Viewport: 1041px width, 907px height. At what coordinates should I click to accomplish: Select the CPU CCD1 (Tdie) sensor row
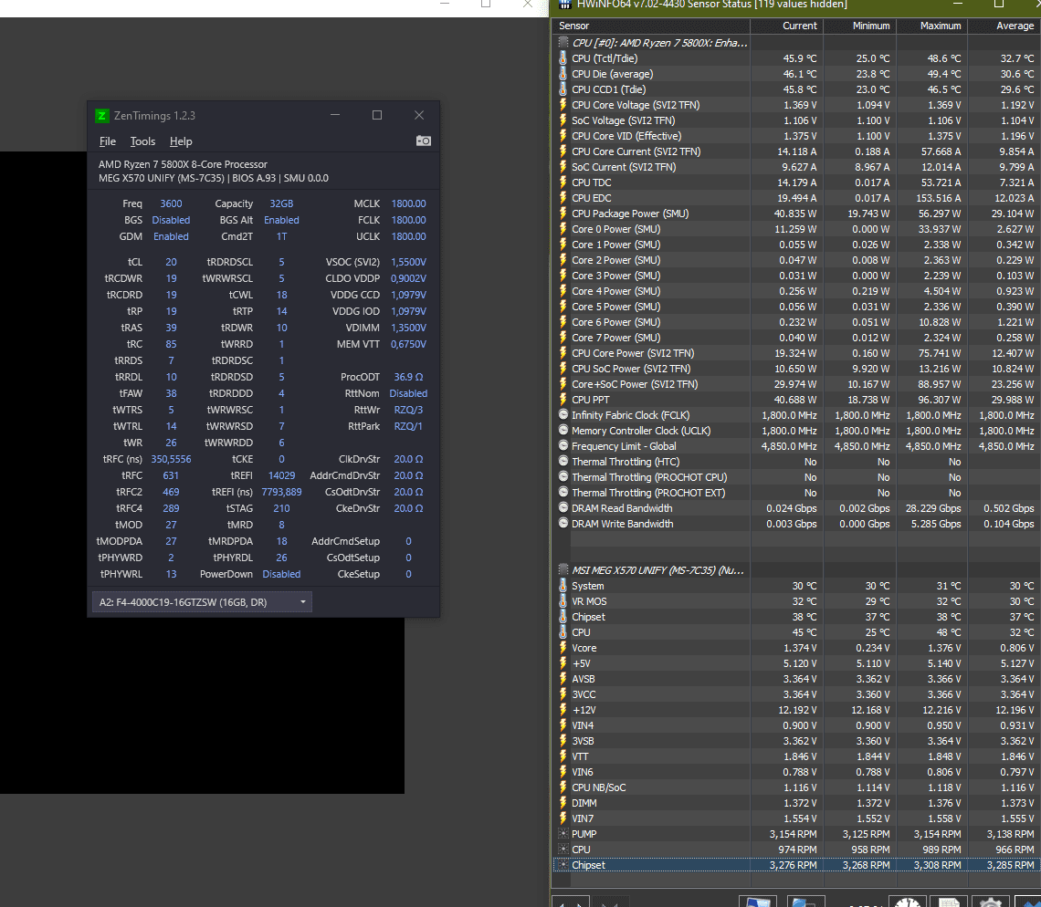click(796, 89)
